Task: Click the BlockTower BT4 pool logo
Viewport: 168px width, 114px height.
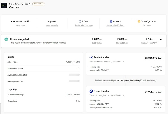Action: click(4, 6)
